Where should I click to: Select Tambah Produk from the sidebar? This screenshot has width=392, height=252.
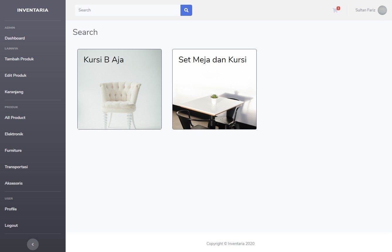pos(19,59)
